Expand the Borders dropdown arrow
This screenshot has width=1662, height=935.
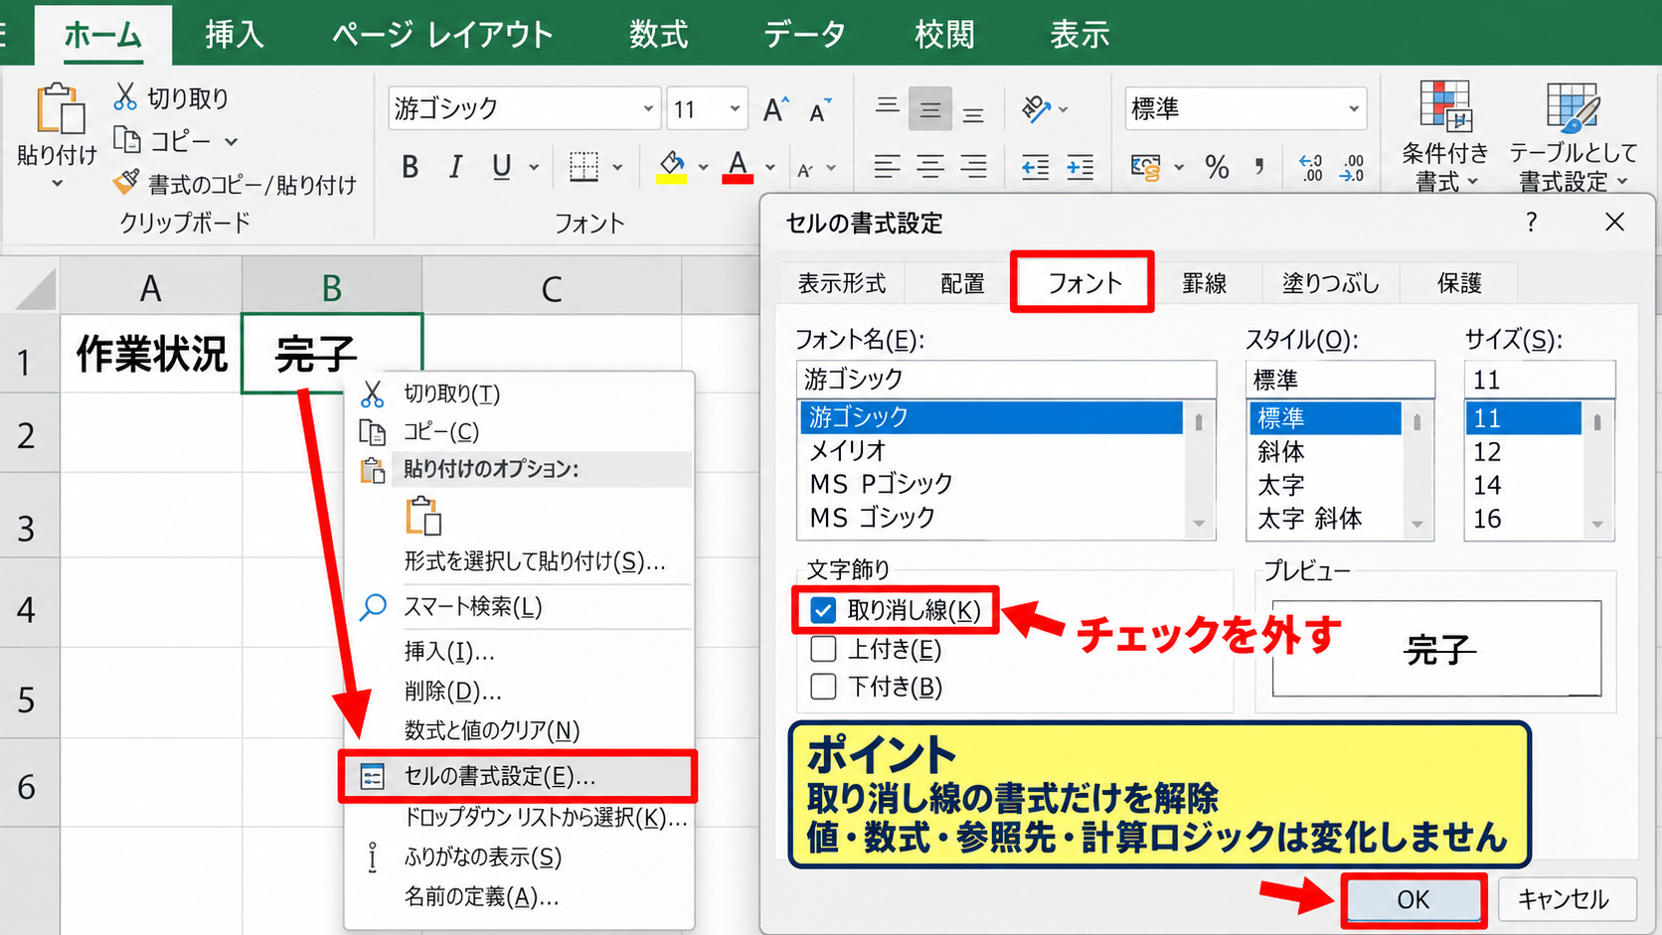point(617,167)
